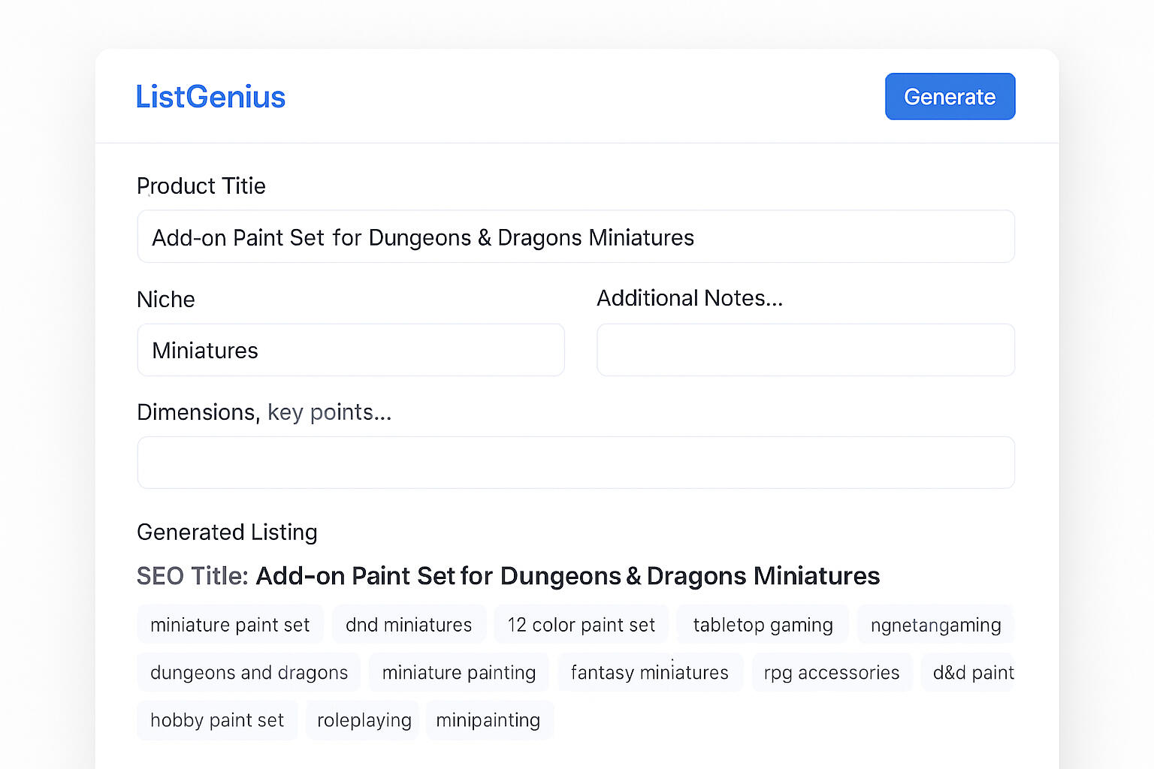
Task: Select the 'dungeons and dragons' tag
Action: (x=249, y=672)
